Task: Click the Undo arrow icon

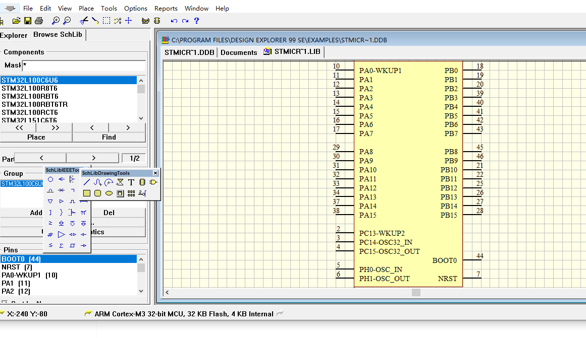Action: [x=174, y=21]
